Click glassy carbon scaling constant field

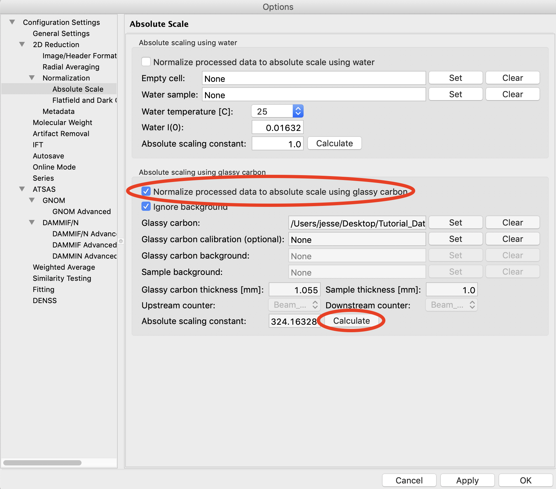point(294,321)
